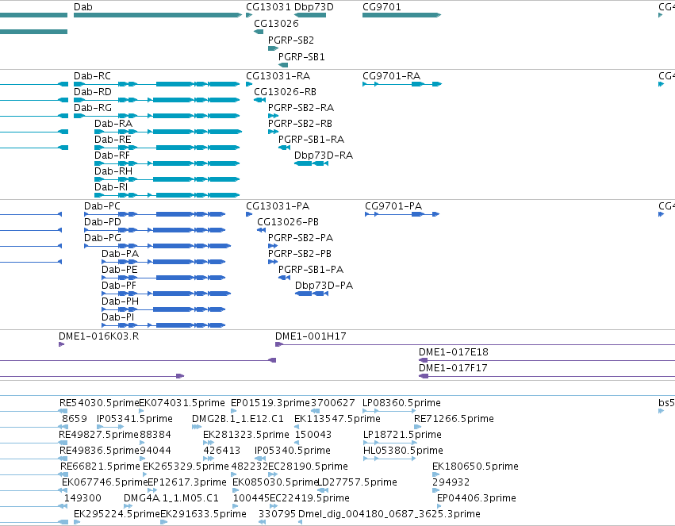Select the LD27757.5prime EST
Screen dimensions: 675x526
(x=323, y=490)
